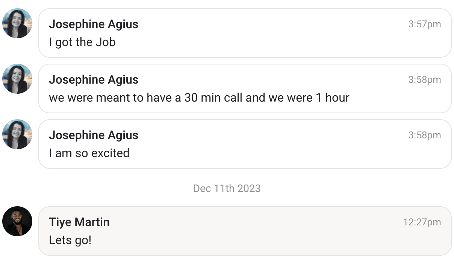Select Josephine Agius name above "I am so excited"
The height and width of the screenshot is (258, 454).
94,135
